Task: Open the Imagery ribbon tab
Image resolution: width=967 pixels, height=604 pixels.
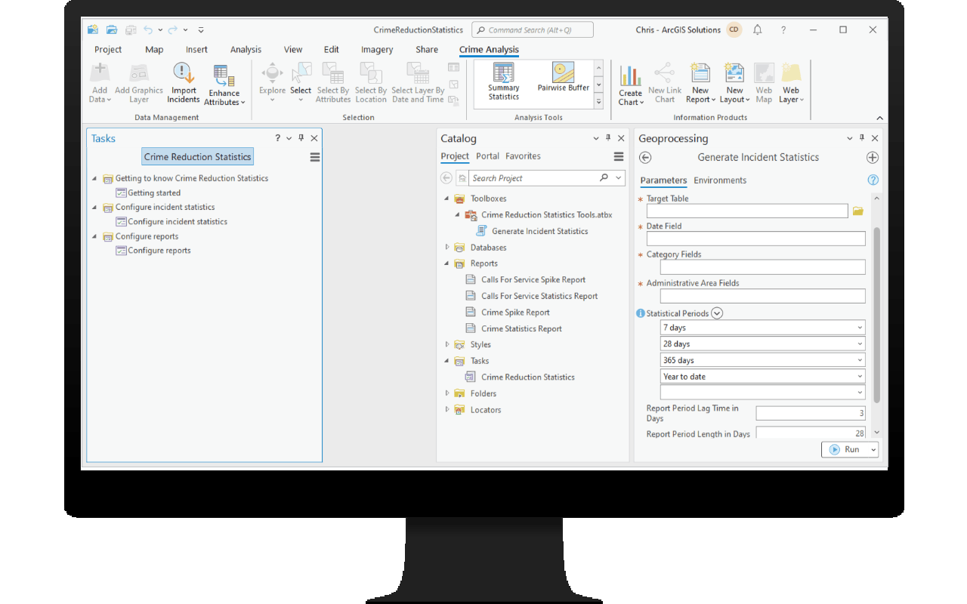Action: click(x=377, y=50)
